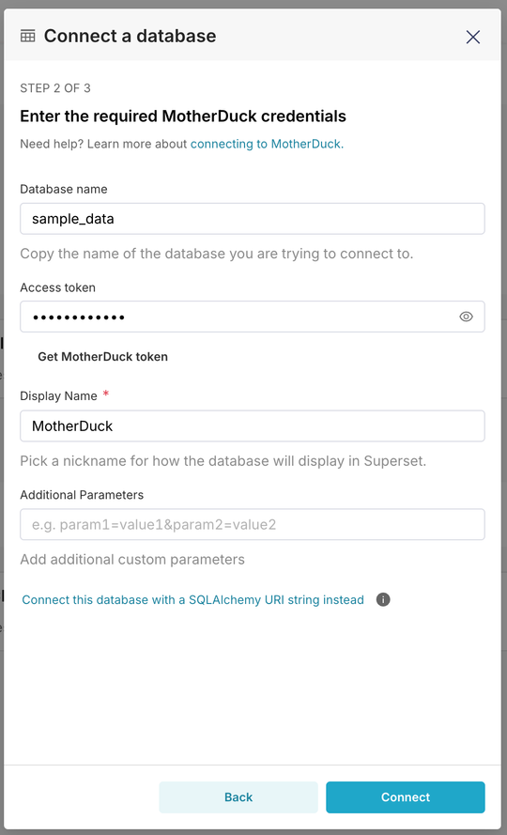
Task: Switch to SQLAlchemy URI string connection instead
Action: coord(192,599)
